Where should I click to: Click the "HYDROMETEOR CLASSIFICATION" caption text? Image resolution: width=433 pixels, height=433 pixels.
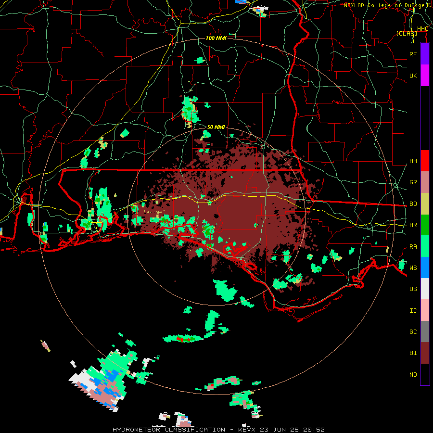click(x=169, y=430)
